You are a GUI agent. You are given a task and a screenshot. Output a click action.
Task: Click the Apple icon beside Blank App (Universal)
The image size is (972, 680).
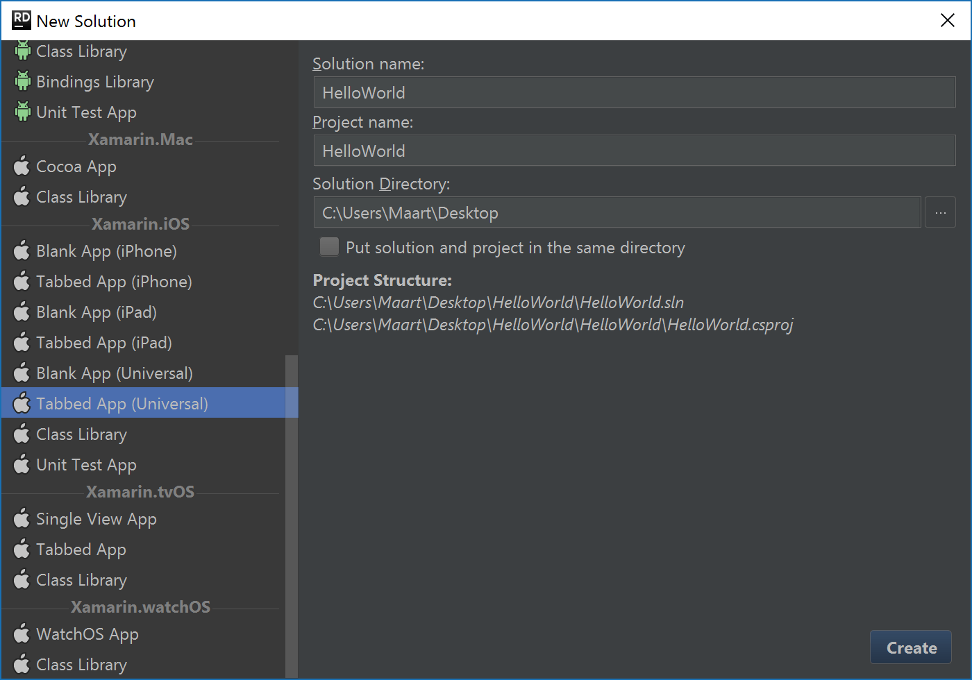click(x=22, y=373)
